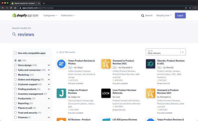Viewport: 198px width, 121px height.
Task: Open the Ali Reviews app icon
Action: (61, 120)
